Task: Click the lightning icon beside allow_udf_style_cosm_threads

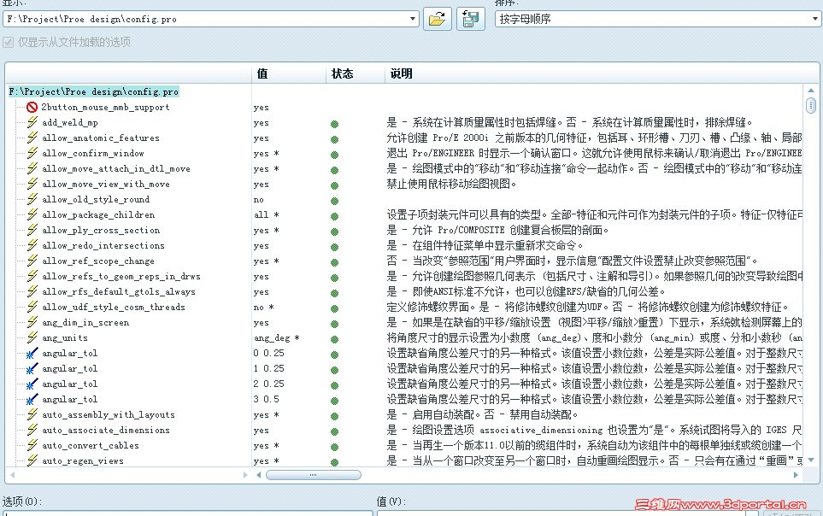Action: point(32,307)
